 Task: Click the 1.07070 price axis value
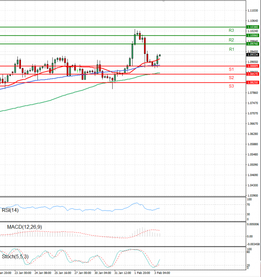click(x=253, y=113)
